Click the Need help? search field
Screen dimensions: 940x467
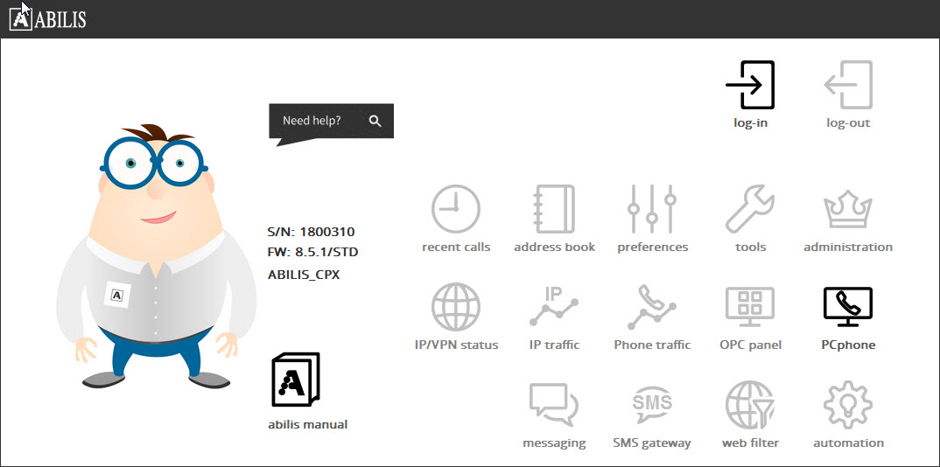(x=332, y=121)
